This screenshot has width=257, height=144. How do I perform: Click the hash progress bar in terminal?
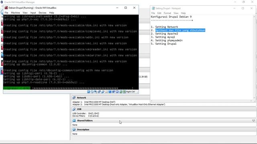click(83, 88)
